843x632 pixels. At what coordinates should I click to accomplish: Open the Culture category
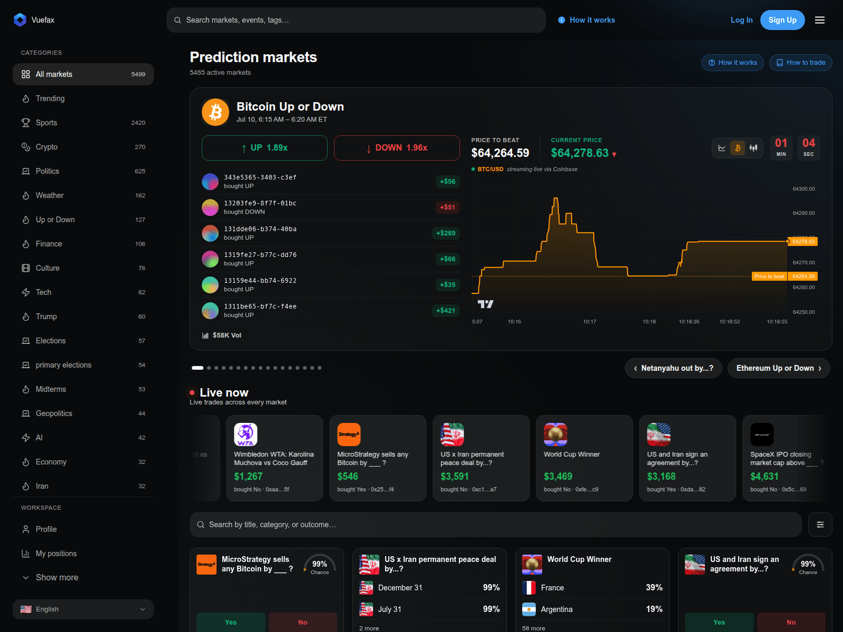[83, 268]
